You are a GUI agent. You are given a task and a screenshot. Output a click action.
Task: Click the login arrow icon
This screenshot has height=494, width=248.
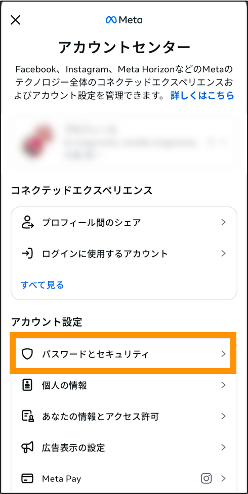pos(27,254)
